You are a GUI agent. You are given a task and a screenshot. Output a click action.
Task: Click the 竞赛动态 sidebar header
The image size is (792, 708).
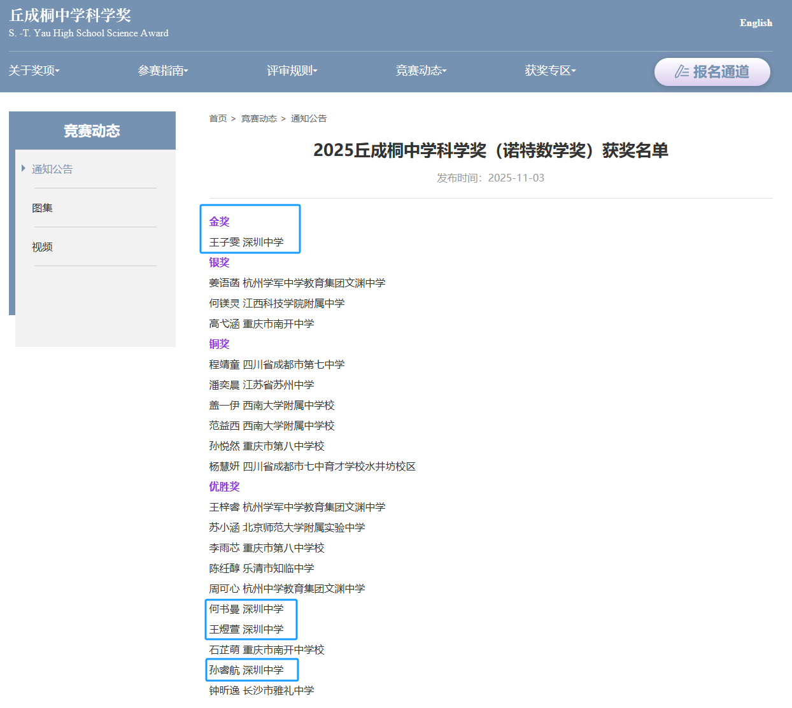(x=92, y=131)
